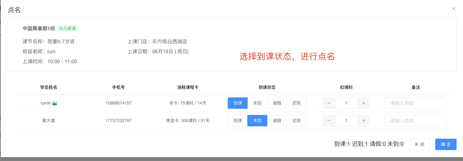
Task: Set lumin's status to 请假
Action: [277, 103]
